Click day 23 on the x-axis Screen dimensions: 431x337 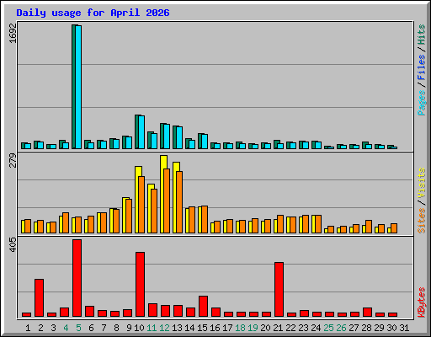click(x=303, y=328)
